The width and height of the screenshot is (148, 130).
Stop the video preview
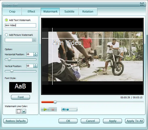click(x=53, y=110)
